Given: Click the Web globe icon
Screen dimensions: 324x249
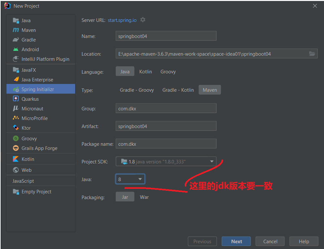Looking at the screenshot, I should click(16, 170).
